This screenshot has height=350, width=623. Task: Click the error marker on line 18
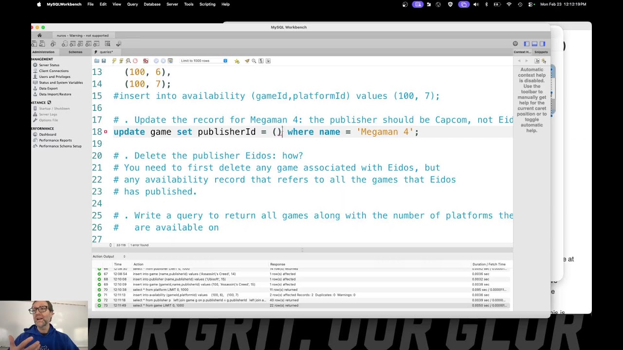point(106,132)
